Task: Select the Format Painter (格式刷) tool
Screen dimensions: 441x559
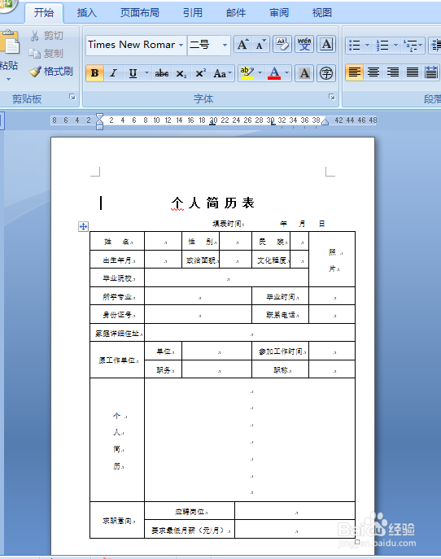Action: pyautogui.click(x=51, y=72)
